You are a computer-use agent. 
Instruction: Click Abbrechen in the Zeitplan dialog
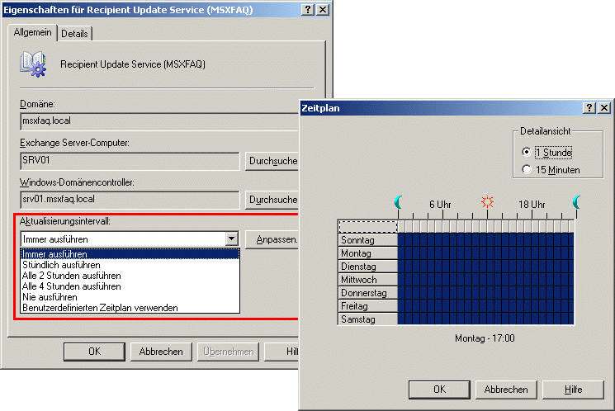[506, 390]
